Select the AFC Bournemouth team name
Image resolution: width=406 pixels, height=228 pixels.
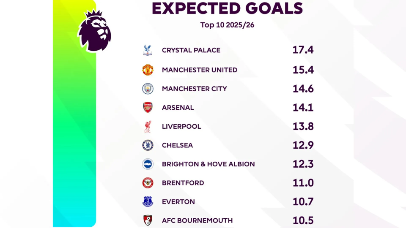coord(197,220)
